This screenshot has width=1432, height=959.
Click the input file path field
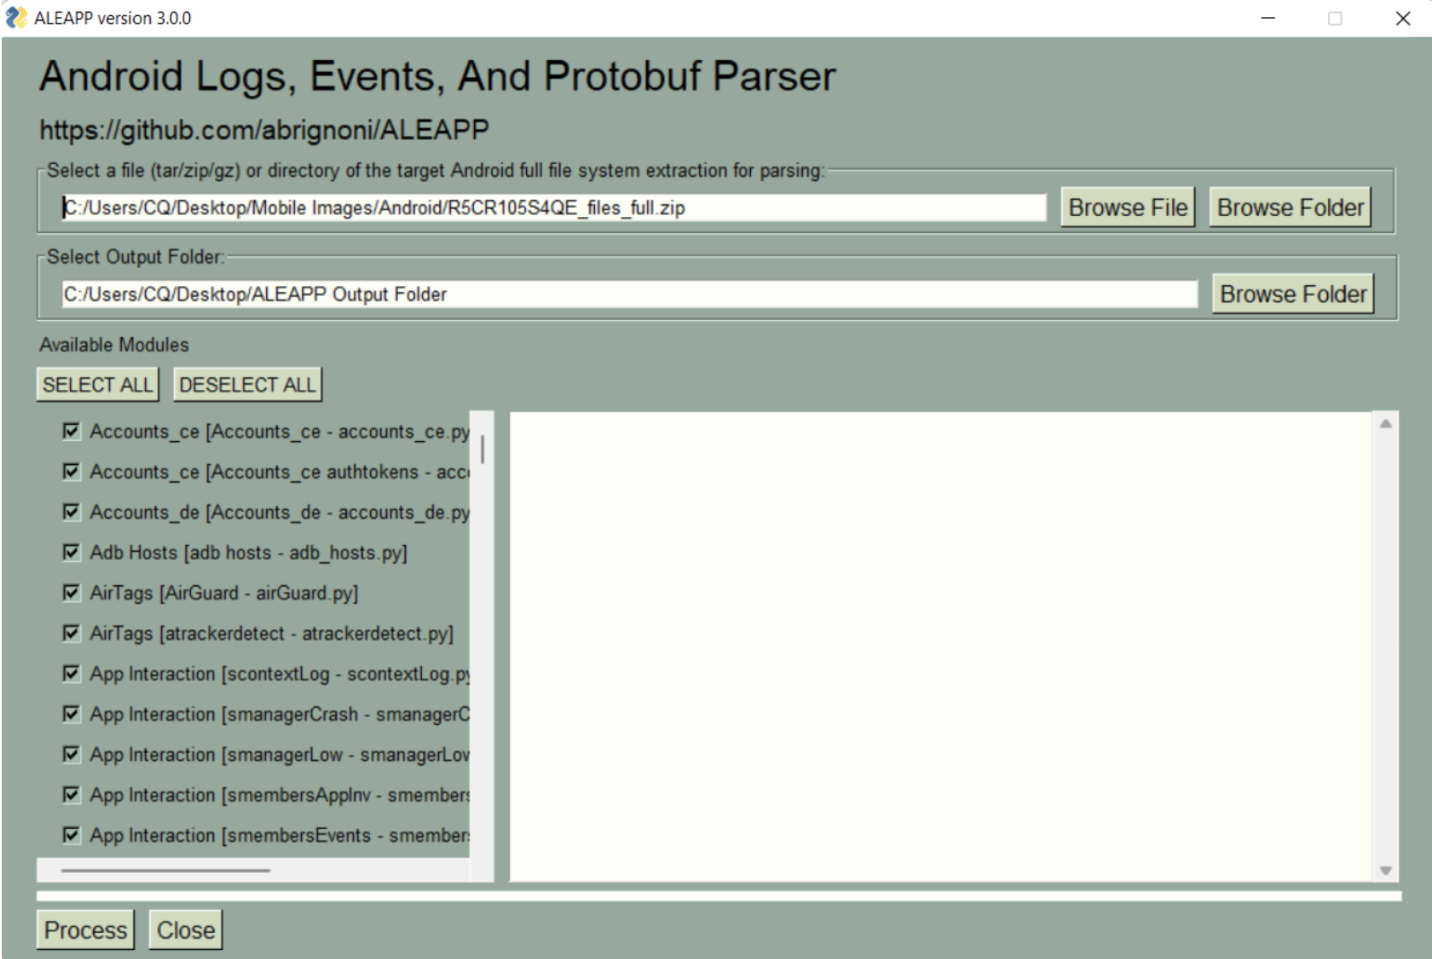(x=554, y=208)
